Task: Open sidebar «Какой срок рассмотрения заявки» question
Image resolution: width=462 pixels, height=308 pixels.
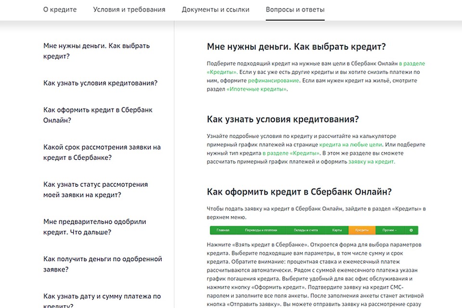Action: coord(102,152)
